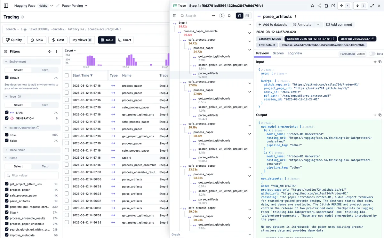Uncheck the default environment checkbox
384x238 pixels.
7,78
